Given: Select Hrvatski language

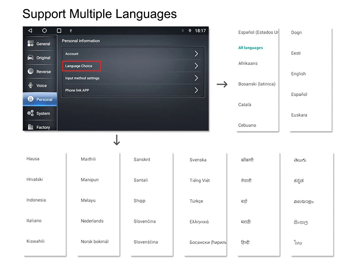Looking at the screenshot, I should (x=34, y=179).
